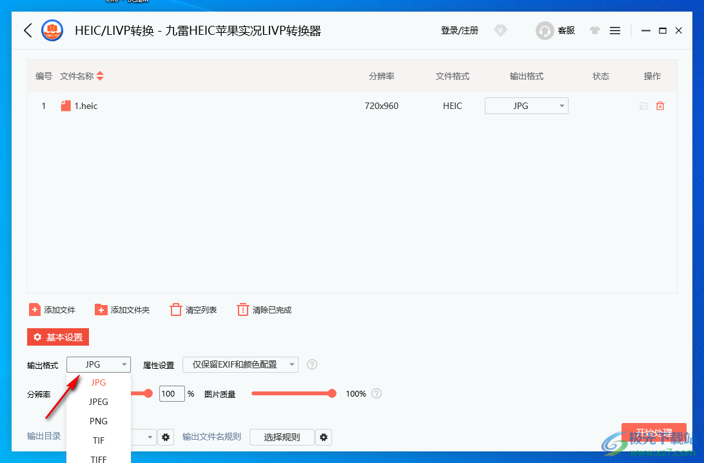Select the 1.heic file name
This screenshot has width=704, height=463.
(86, 106)
